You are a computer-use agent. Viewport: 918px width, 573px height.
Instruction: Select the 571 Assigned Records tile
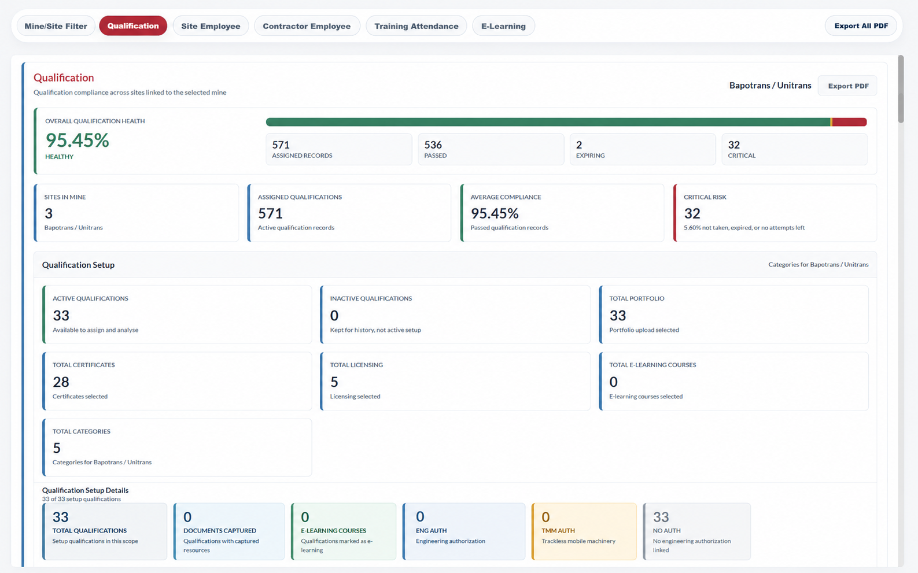coord(339,149)
